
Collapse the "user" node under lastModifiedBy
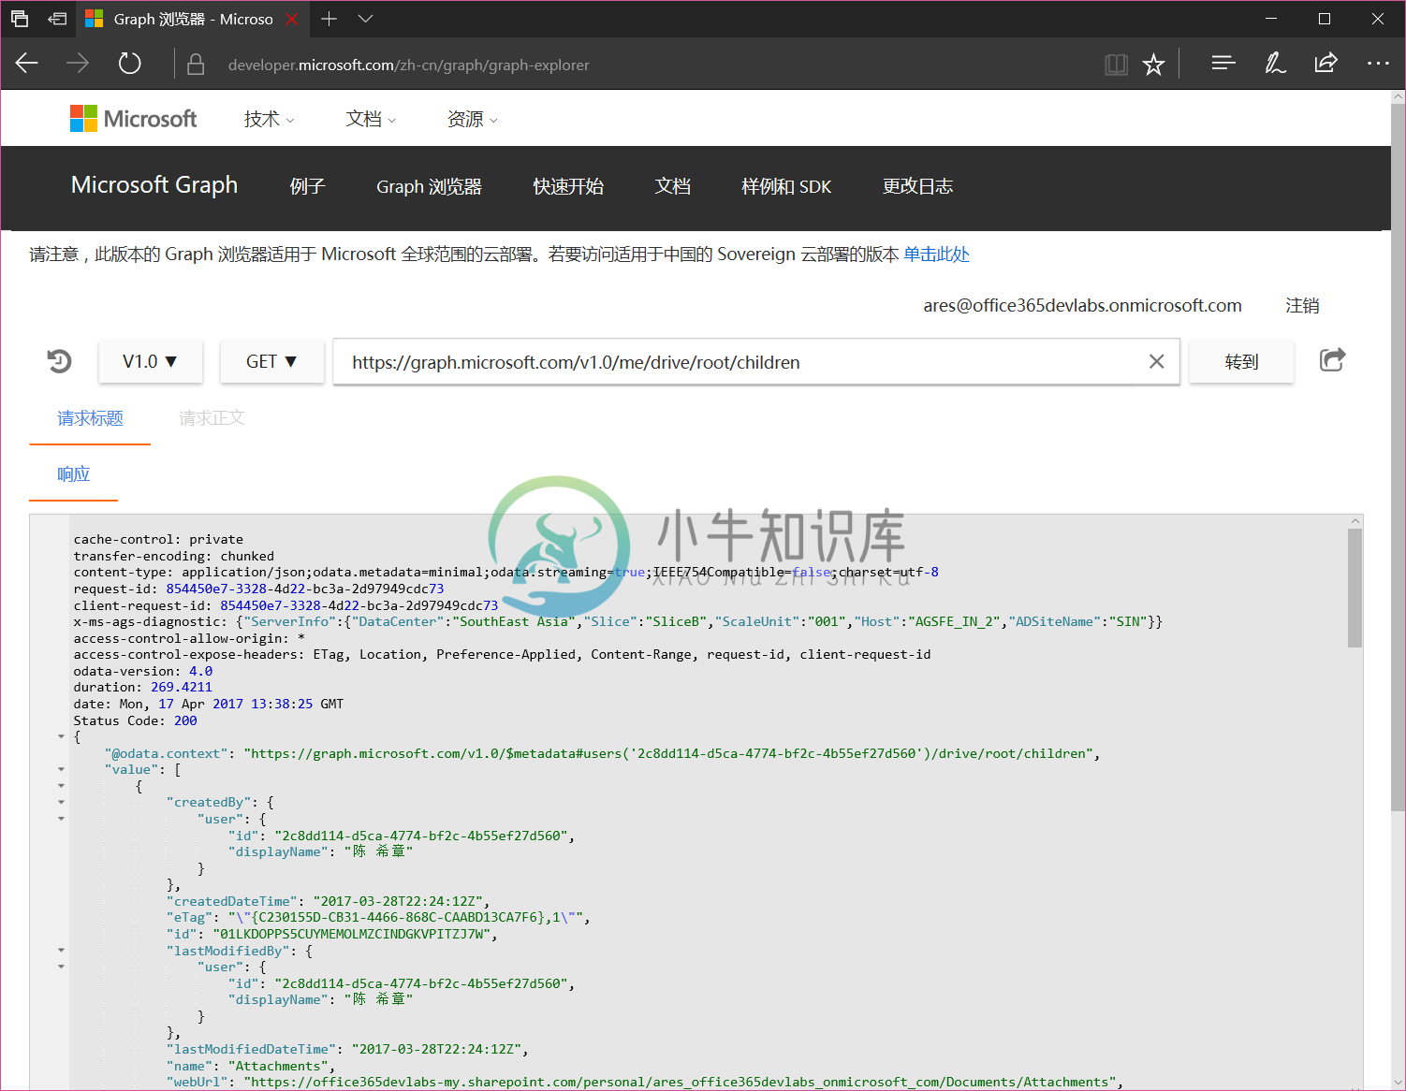[62, 967]
